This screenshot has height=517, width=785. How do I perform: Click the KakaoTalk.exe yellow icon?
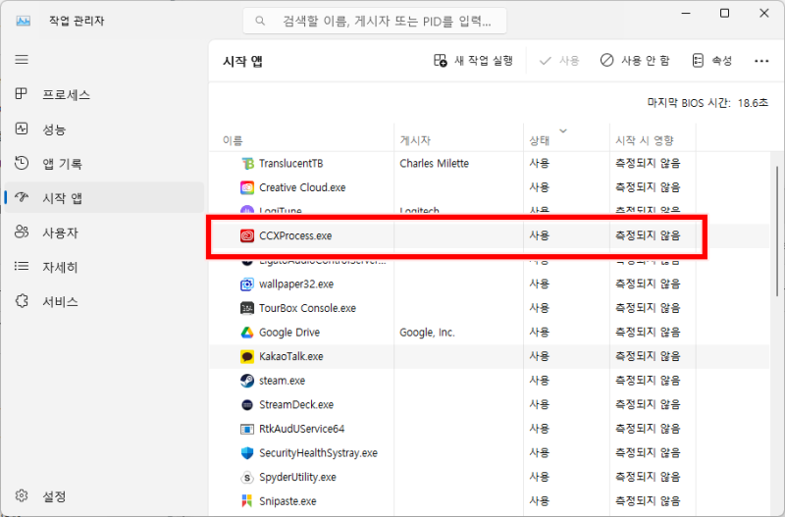click(x=247, y=356)
